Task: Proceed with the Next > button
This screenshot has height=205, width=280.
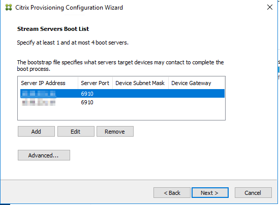Action: (x=210, y=193)
